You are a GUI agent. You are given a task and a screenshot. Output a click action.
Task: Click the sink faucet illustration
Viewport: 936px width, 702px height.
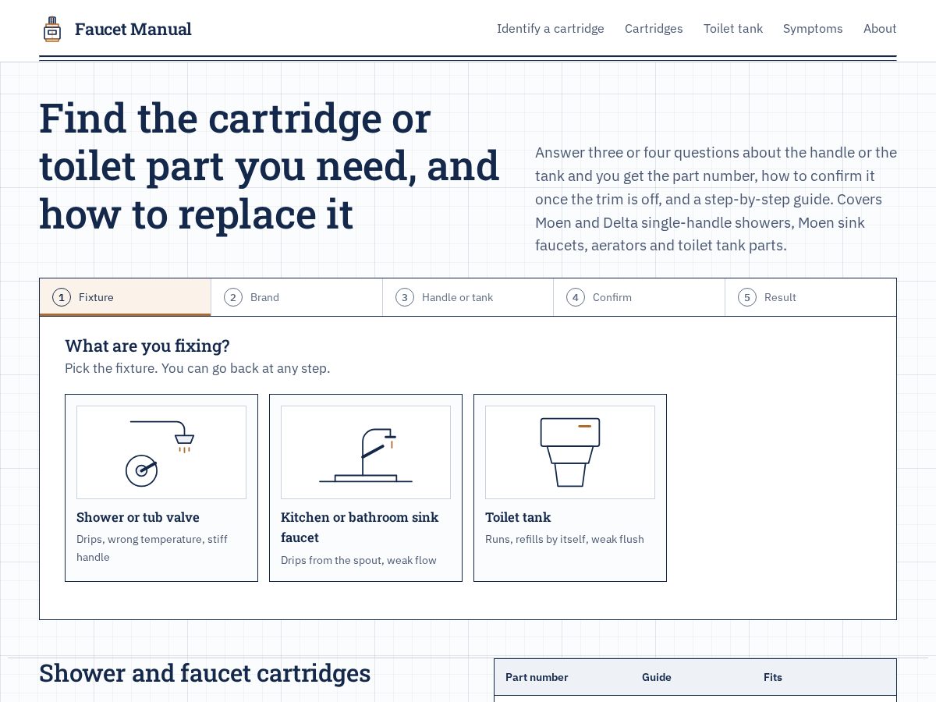(x=366, y=452)
